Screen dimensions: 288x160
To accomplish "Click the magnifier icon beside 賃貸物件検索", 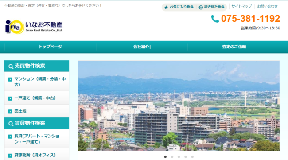I will point(11,124).
